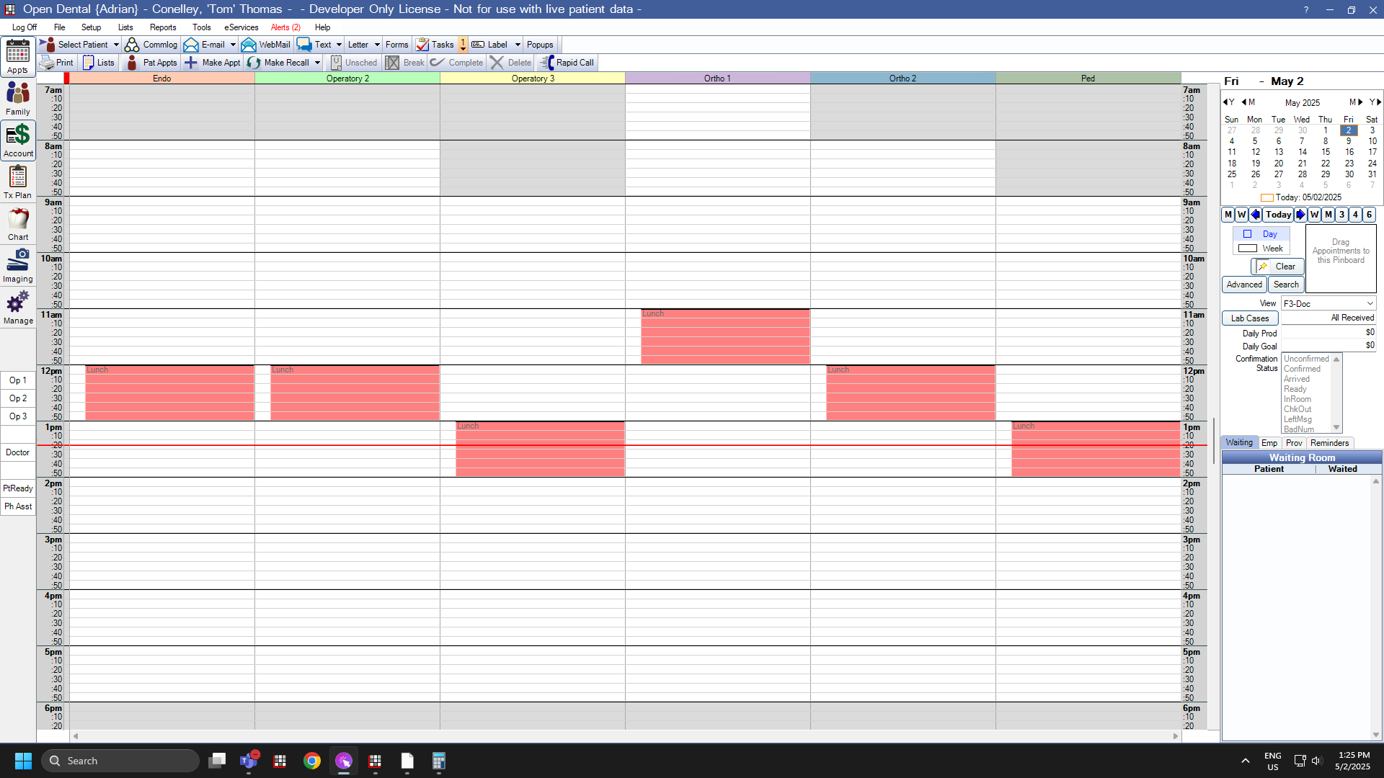Open the Manage module
Viewport: 1384px width, 778px height.
pyautogui.click(x=18, y=307)
